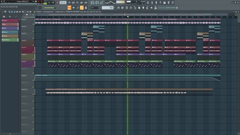Open the help question-mark icon
The height and width of the screenshot is (135, 240).
pos(160,3)
